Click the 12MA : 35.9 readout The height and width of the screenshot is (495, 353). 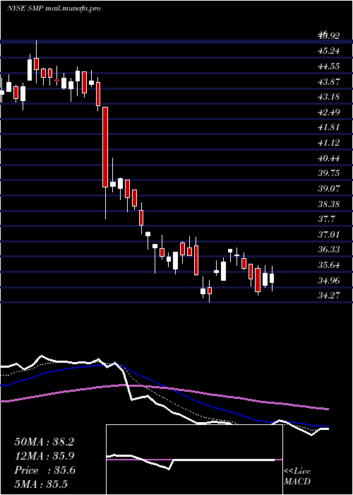[44, 456]
